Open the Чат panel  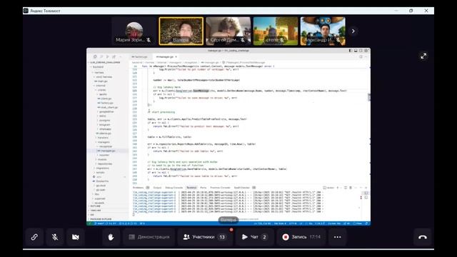(255, 237)
